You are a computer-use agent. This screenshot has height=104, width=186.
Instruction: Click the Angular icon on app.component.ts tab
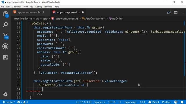[x=54, y=12]
